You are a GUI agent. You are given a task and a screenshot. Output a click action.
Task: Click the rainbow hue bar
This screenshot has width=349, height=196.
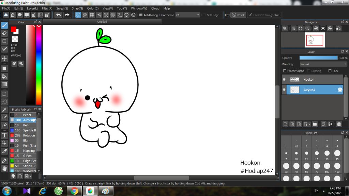(39, 65)
